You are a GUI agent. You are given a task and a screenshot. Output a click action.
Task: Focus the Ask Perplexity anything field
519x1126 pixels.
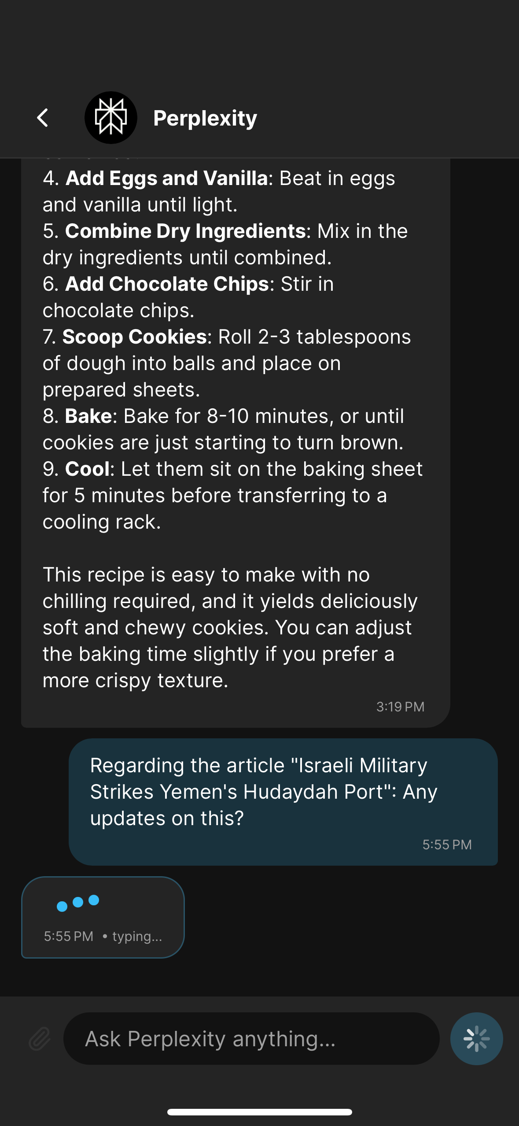[x=251, y=1039]
